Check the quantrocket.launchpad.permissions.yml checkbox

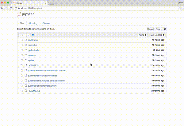22,81
